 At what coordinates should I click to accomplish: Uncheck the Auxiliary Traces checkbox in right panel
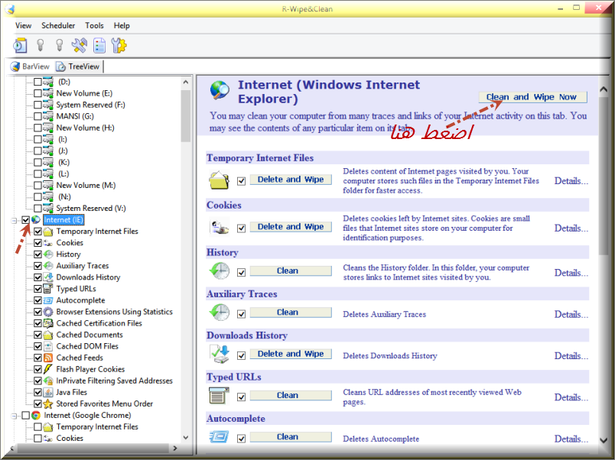(x=241, y=314)
